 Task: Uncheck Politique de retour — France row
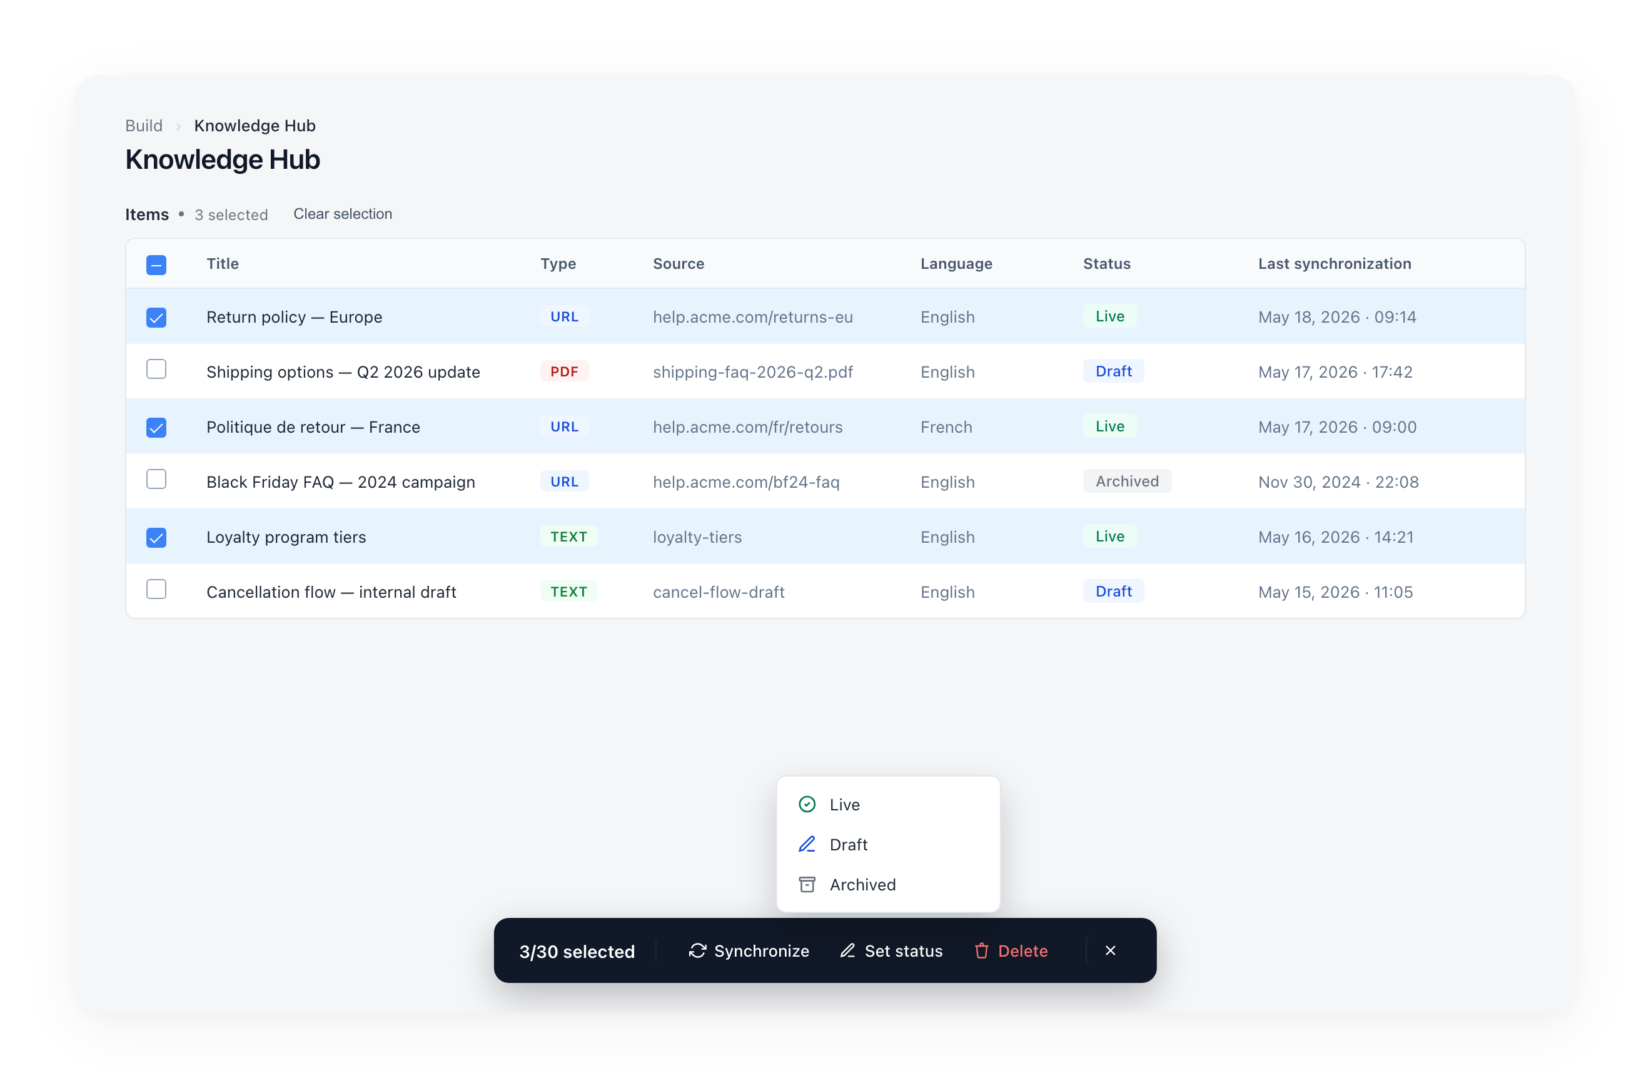point(156,428)
